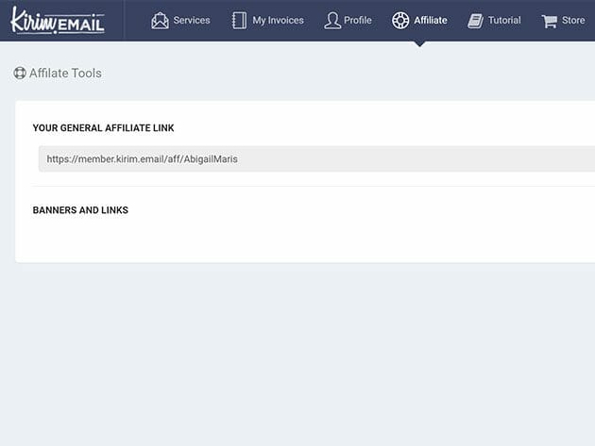Click the book icon beside Tutorial
Screen dimensions: 595x446
(475, 21)
